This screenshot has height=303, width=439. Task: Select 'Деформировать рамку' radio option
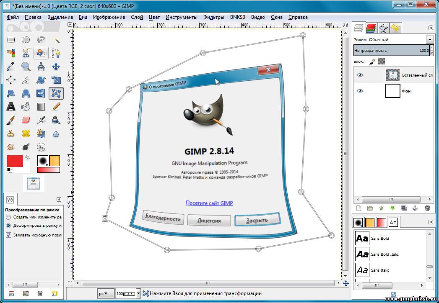pos(8,226)
